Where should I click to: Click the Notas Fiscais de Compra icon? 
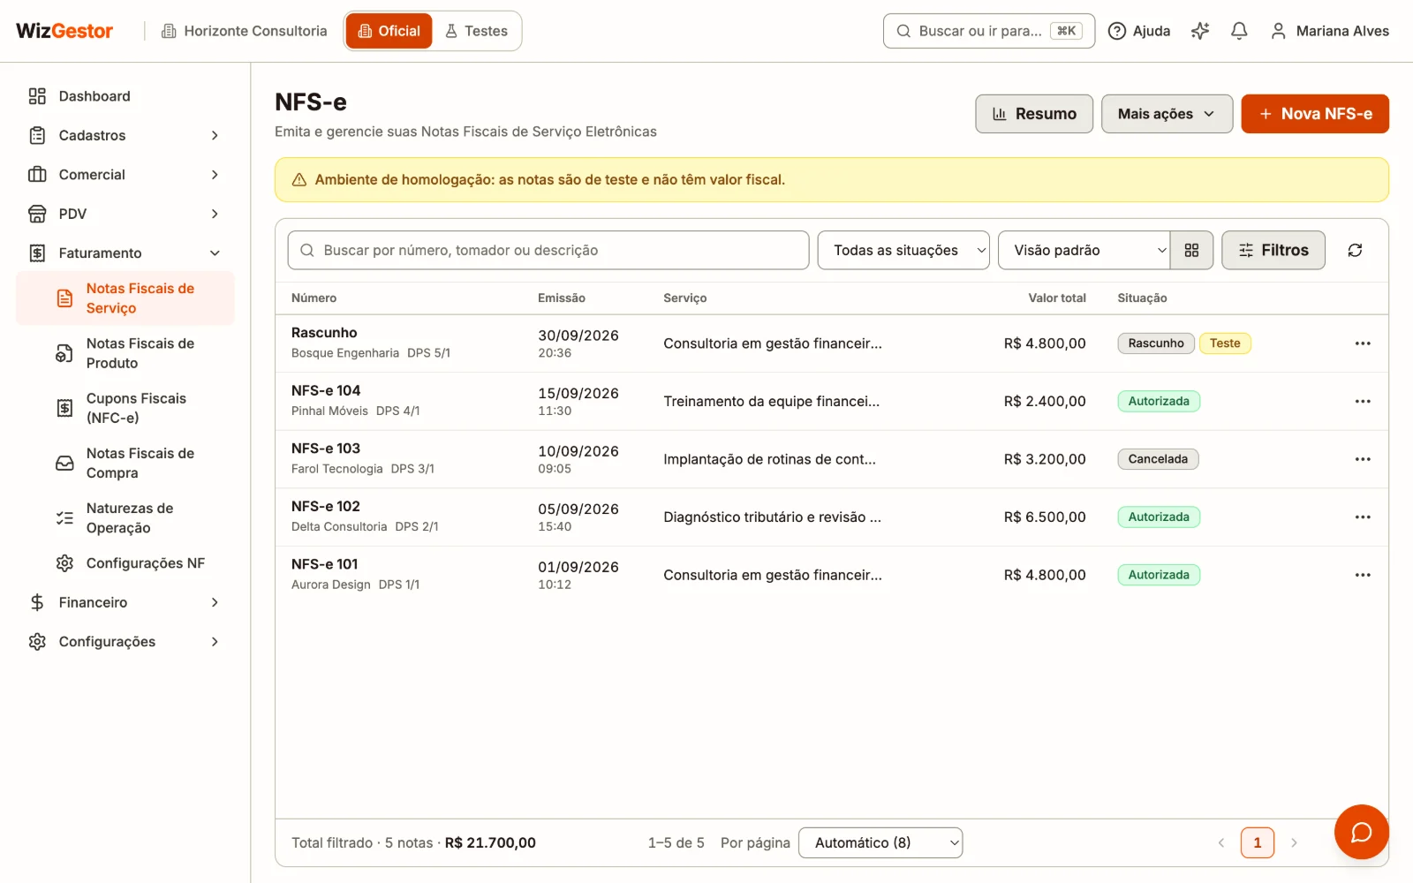point(64,463)
